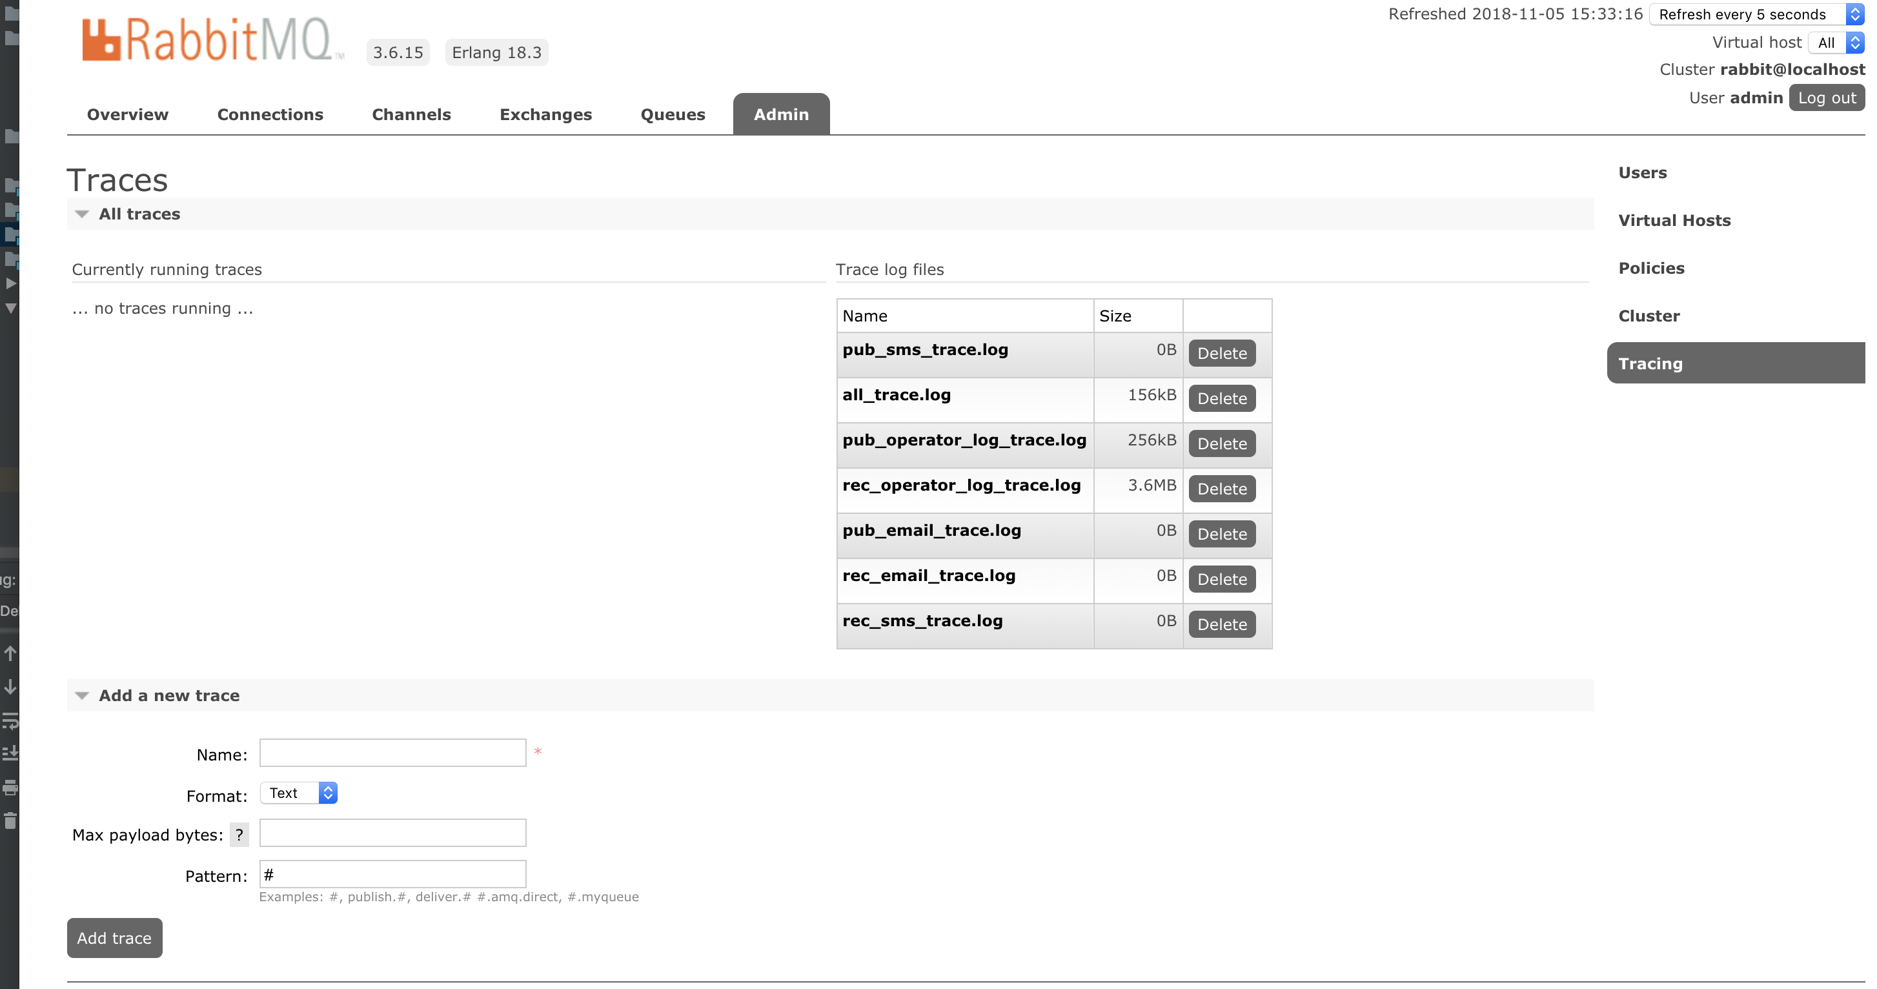Open the Overview tab
The height and width of the screenshot is (989, 1877).
point(128,114)
